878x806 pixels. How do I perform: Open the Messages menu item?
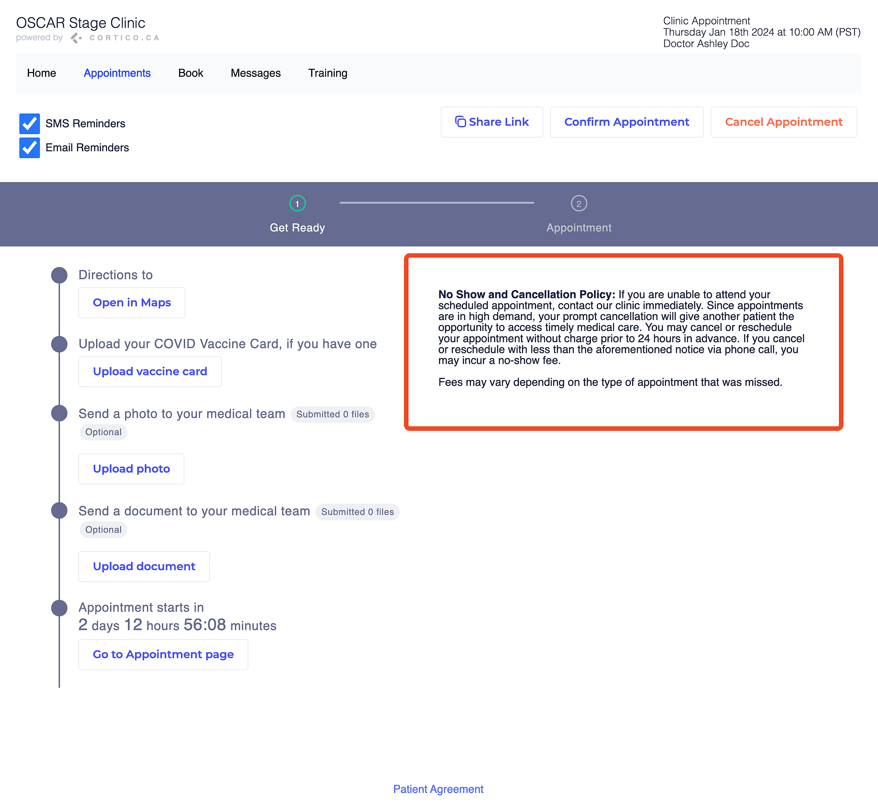click(x=256, y=73)
